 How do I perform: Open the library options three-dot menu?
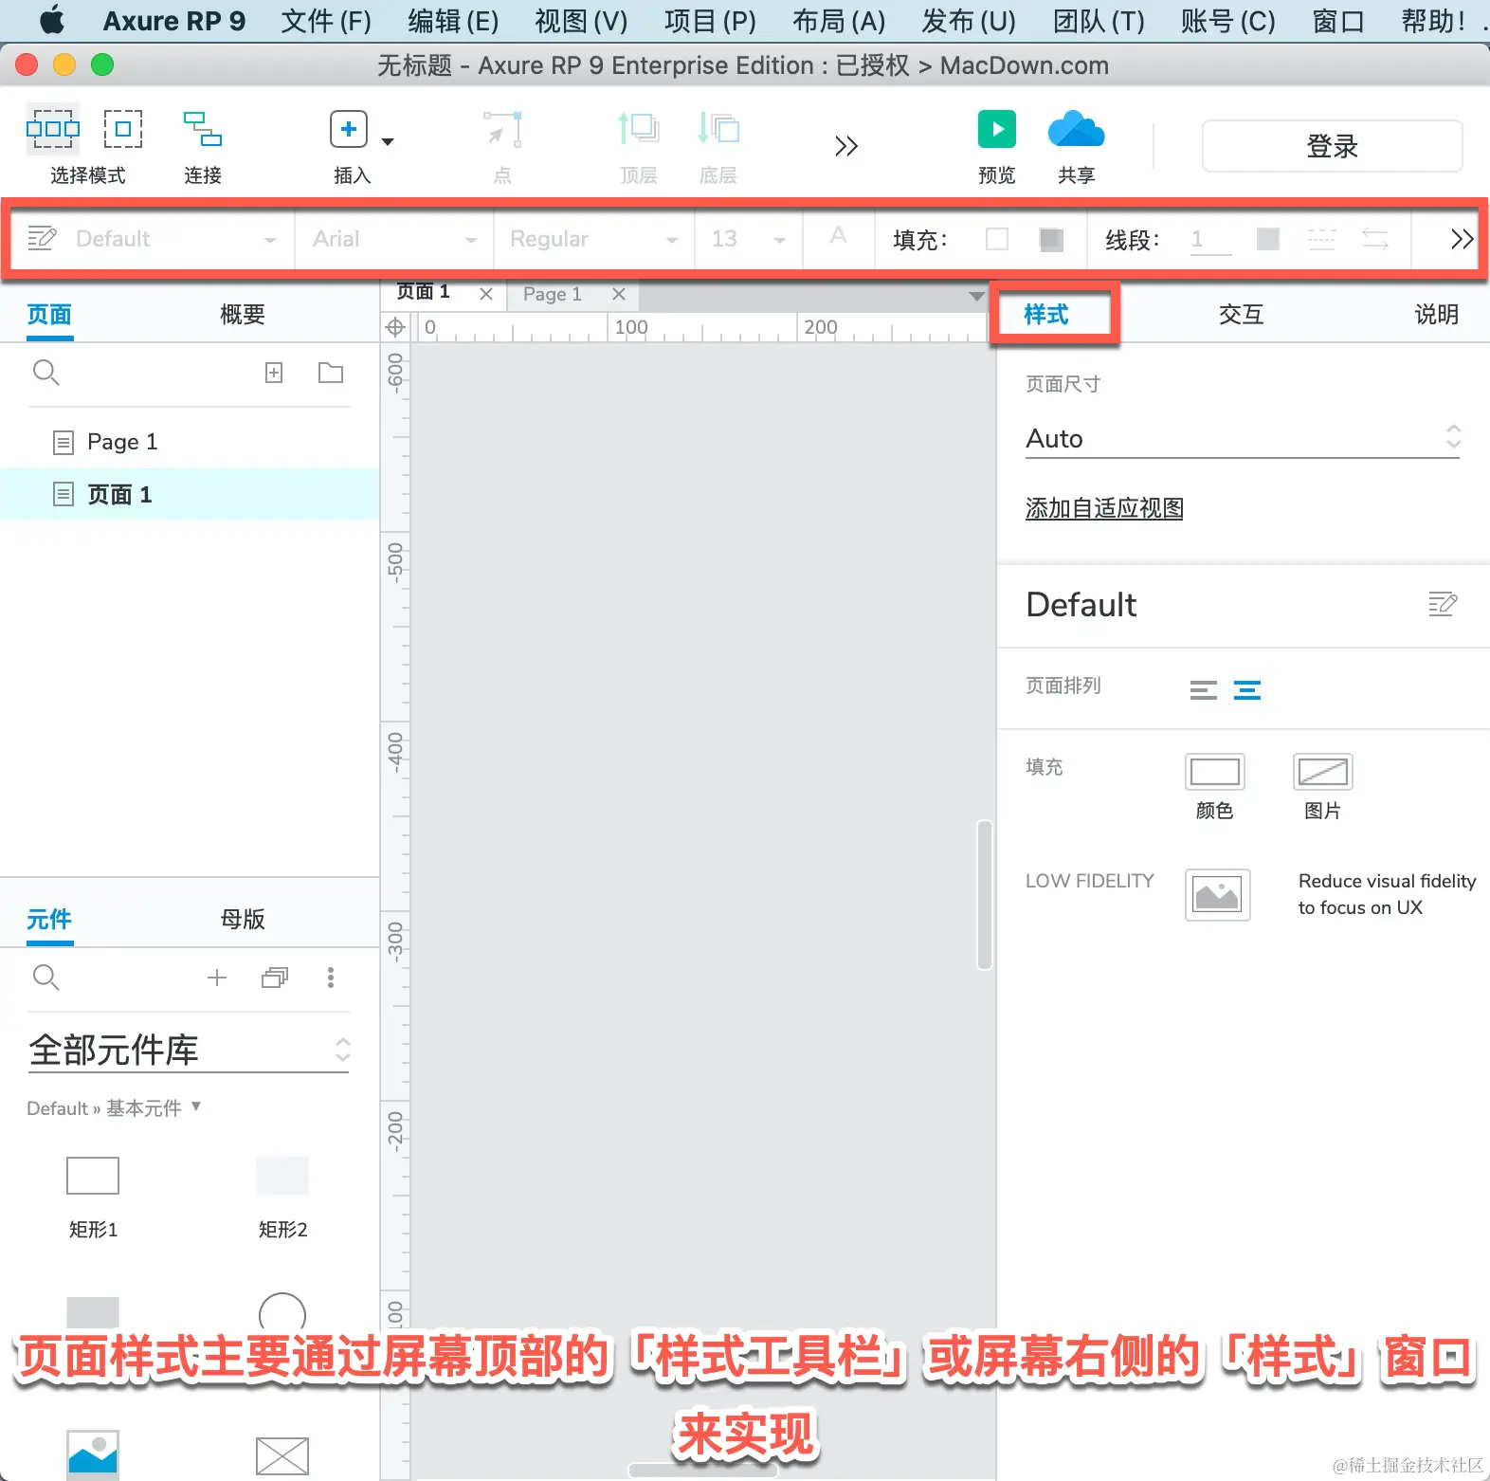(x=331, y=978)
